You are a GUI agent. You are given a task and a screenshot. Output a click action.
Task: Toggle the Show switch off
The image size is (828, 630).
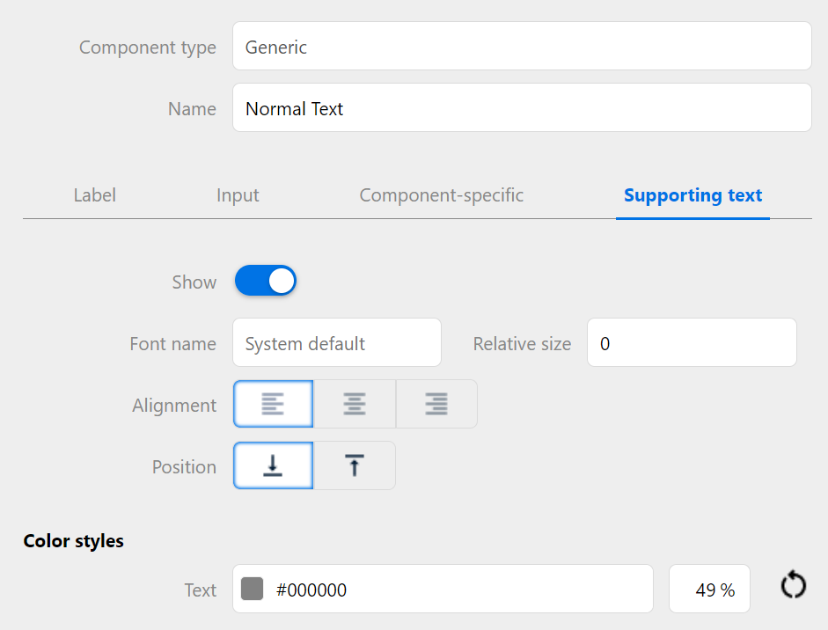click(266, 282)
